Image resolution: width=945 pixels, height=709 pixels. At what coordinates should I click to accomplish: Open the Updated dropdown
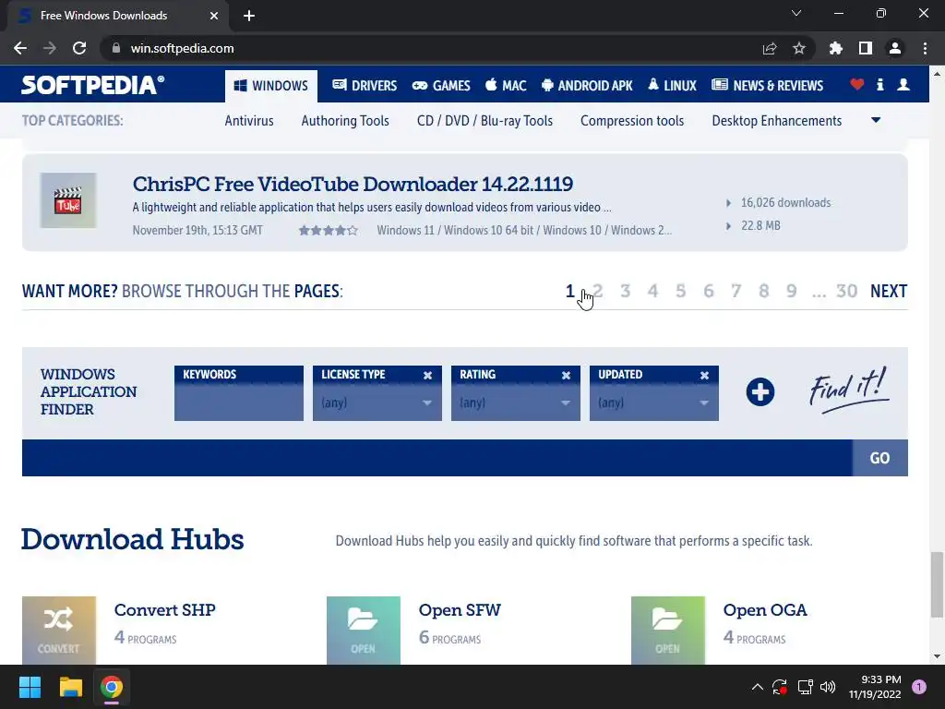pos(654,403)
